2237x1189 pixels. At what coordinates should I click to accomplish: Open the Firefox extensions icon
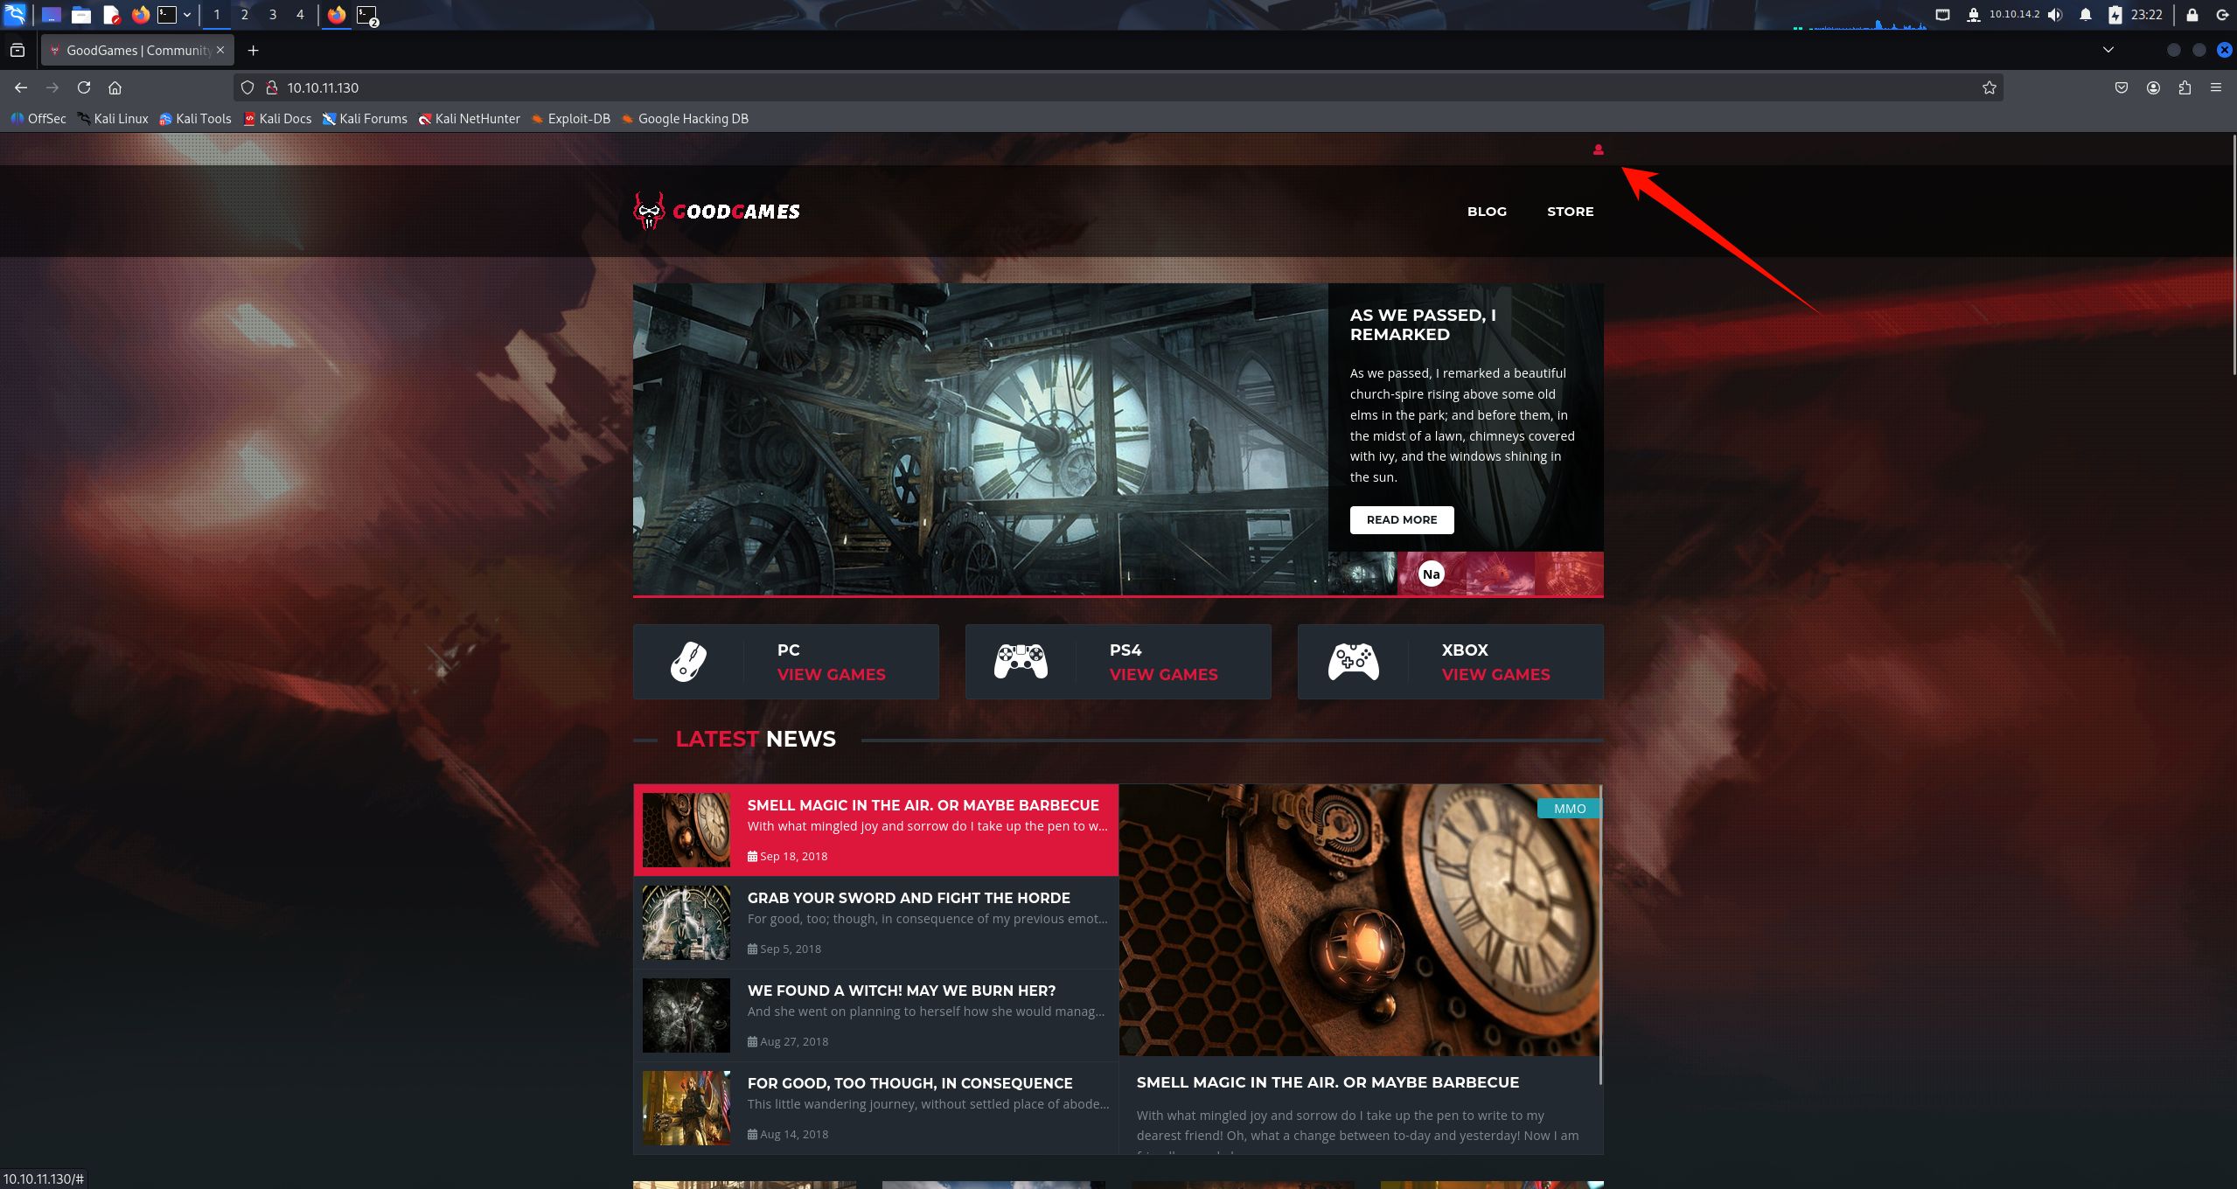2185,87
